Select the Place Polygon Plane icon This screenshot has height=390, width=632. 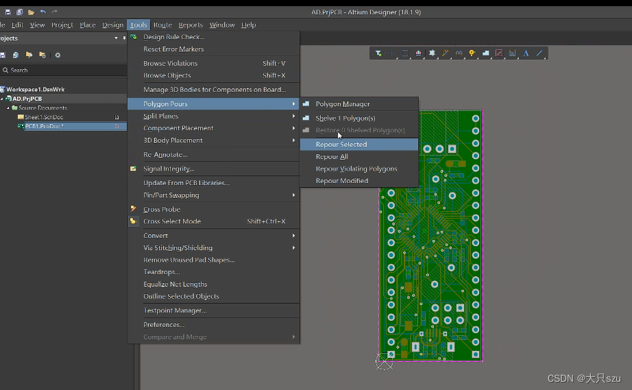pos(485,53)
